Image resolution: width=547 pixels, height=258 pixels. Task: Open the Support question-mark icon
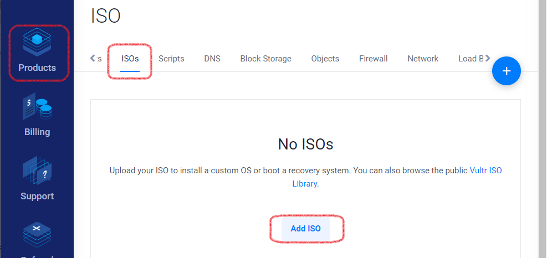(x=37, y=171)
